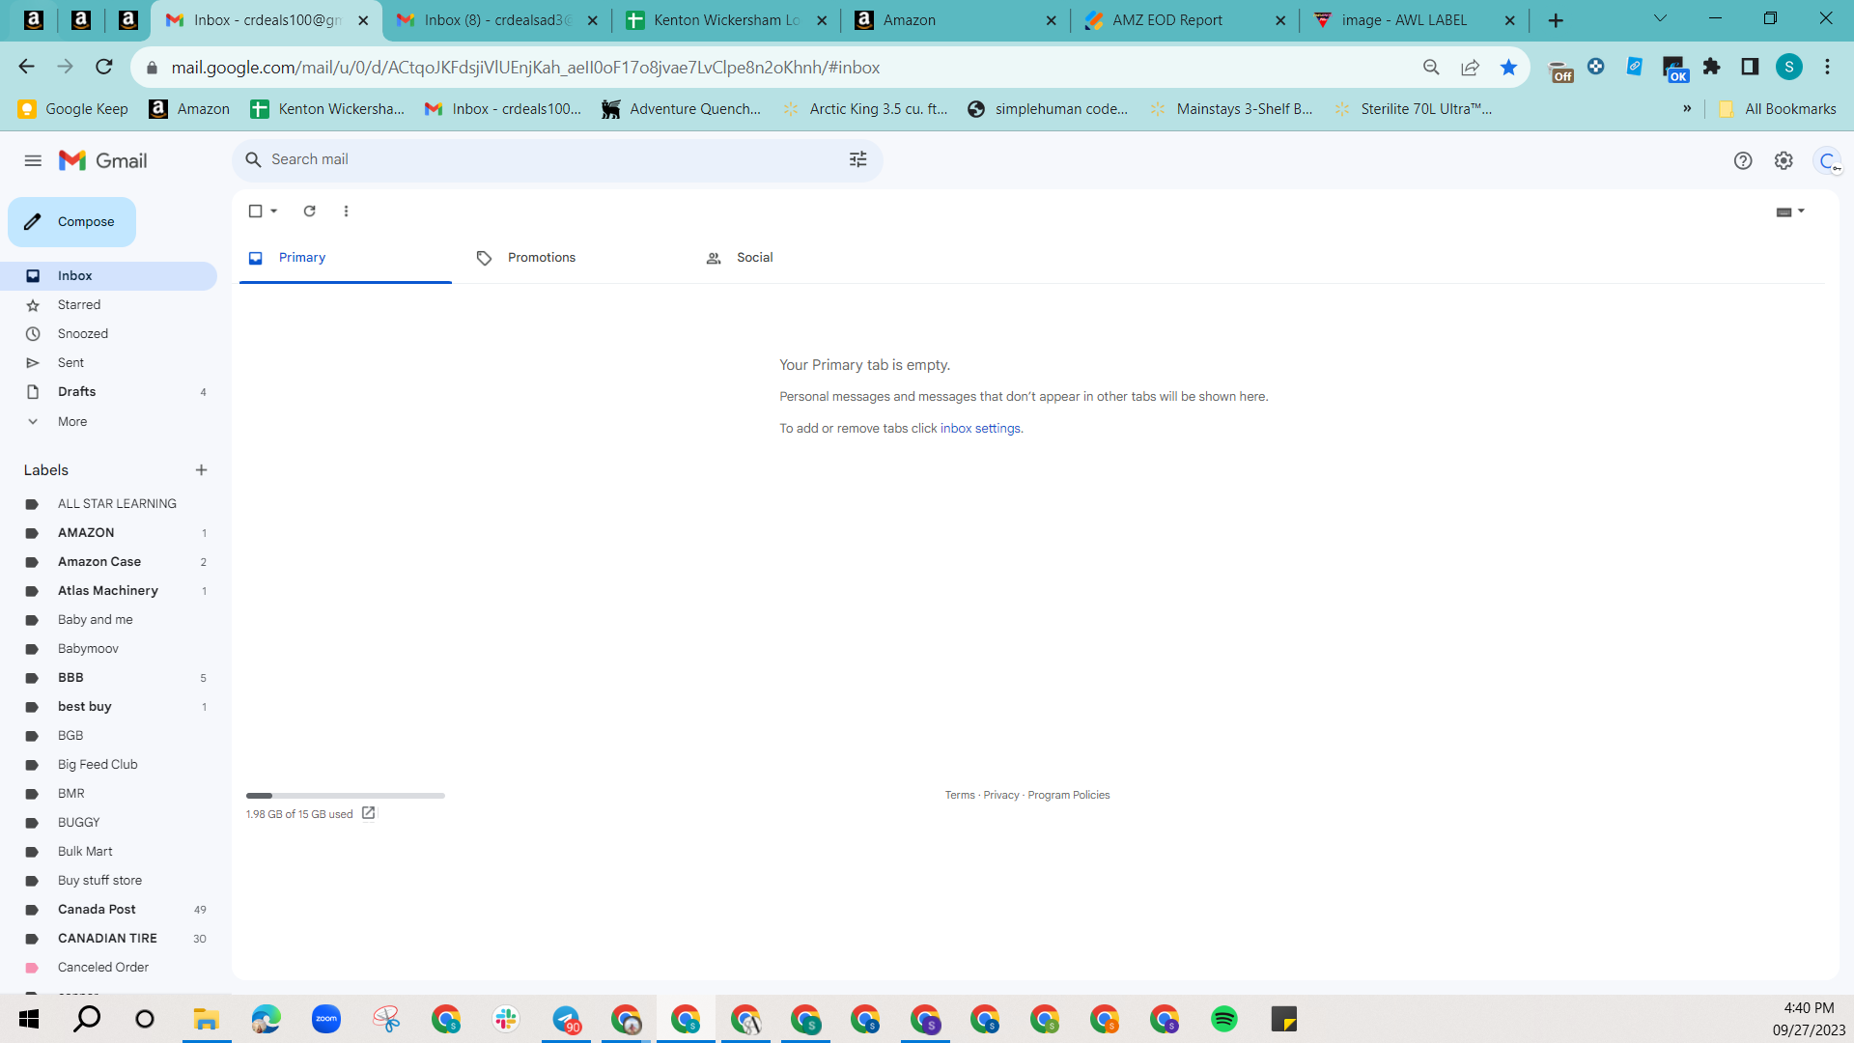Screen dimensions: 1854x1043
Task: Click the Gmail logo
Action: 102,160
